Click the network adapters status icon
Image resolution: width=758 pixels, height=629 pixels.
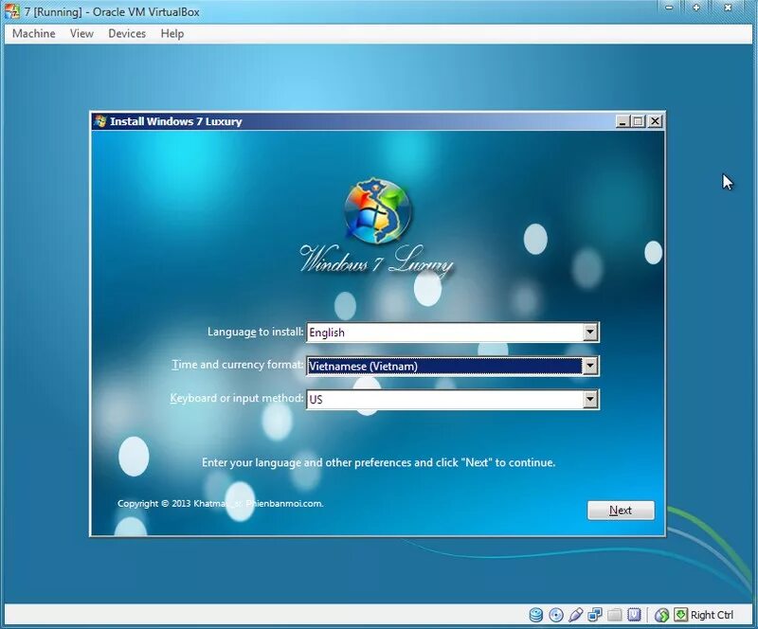tap(595, 615)
